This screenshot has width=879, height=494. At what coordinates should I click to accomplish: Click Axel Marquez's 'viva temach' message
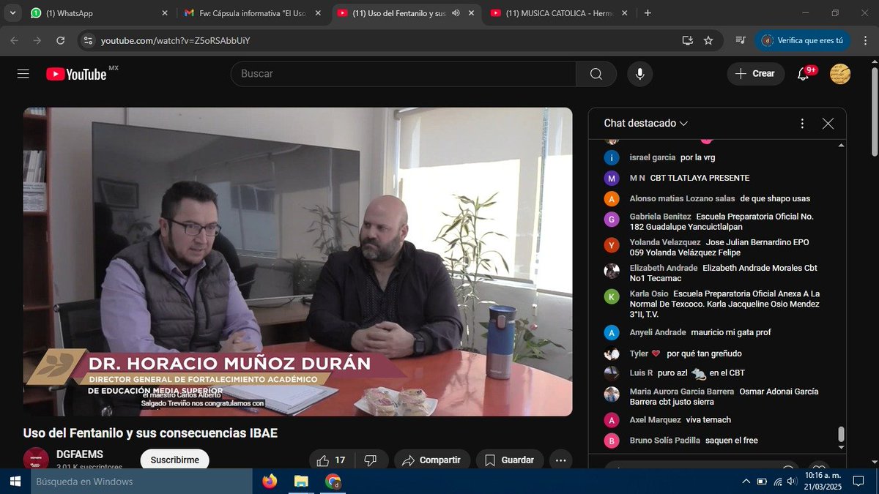coord(708,420)
